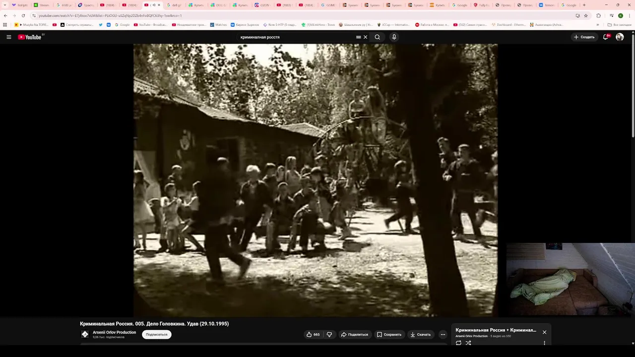Viewport: 635px width, 357px height.
Task: Subscribe to Arsenii Orlov Production channel
Action: tap(157, 335)
